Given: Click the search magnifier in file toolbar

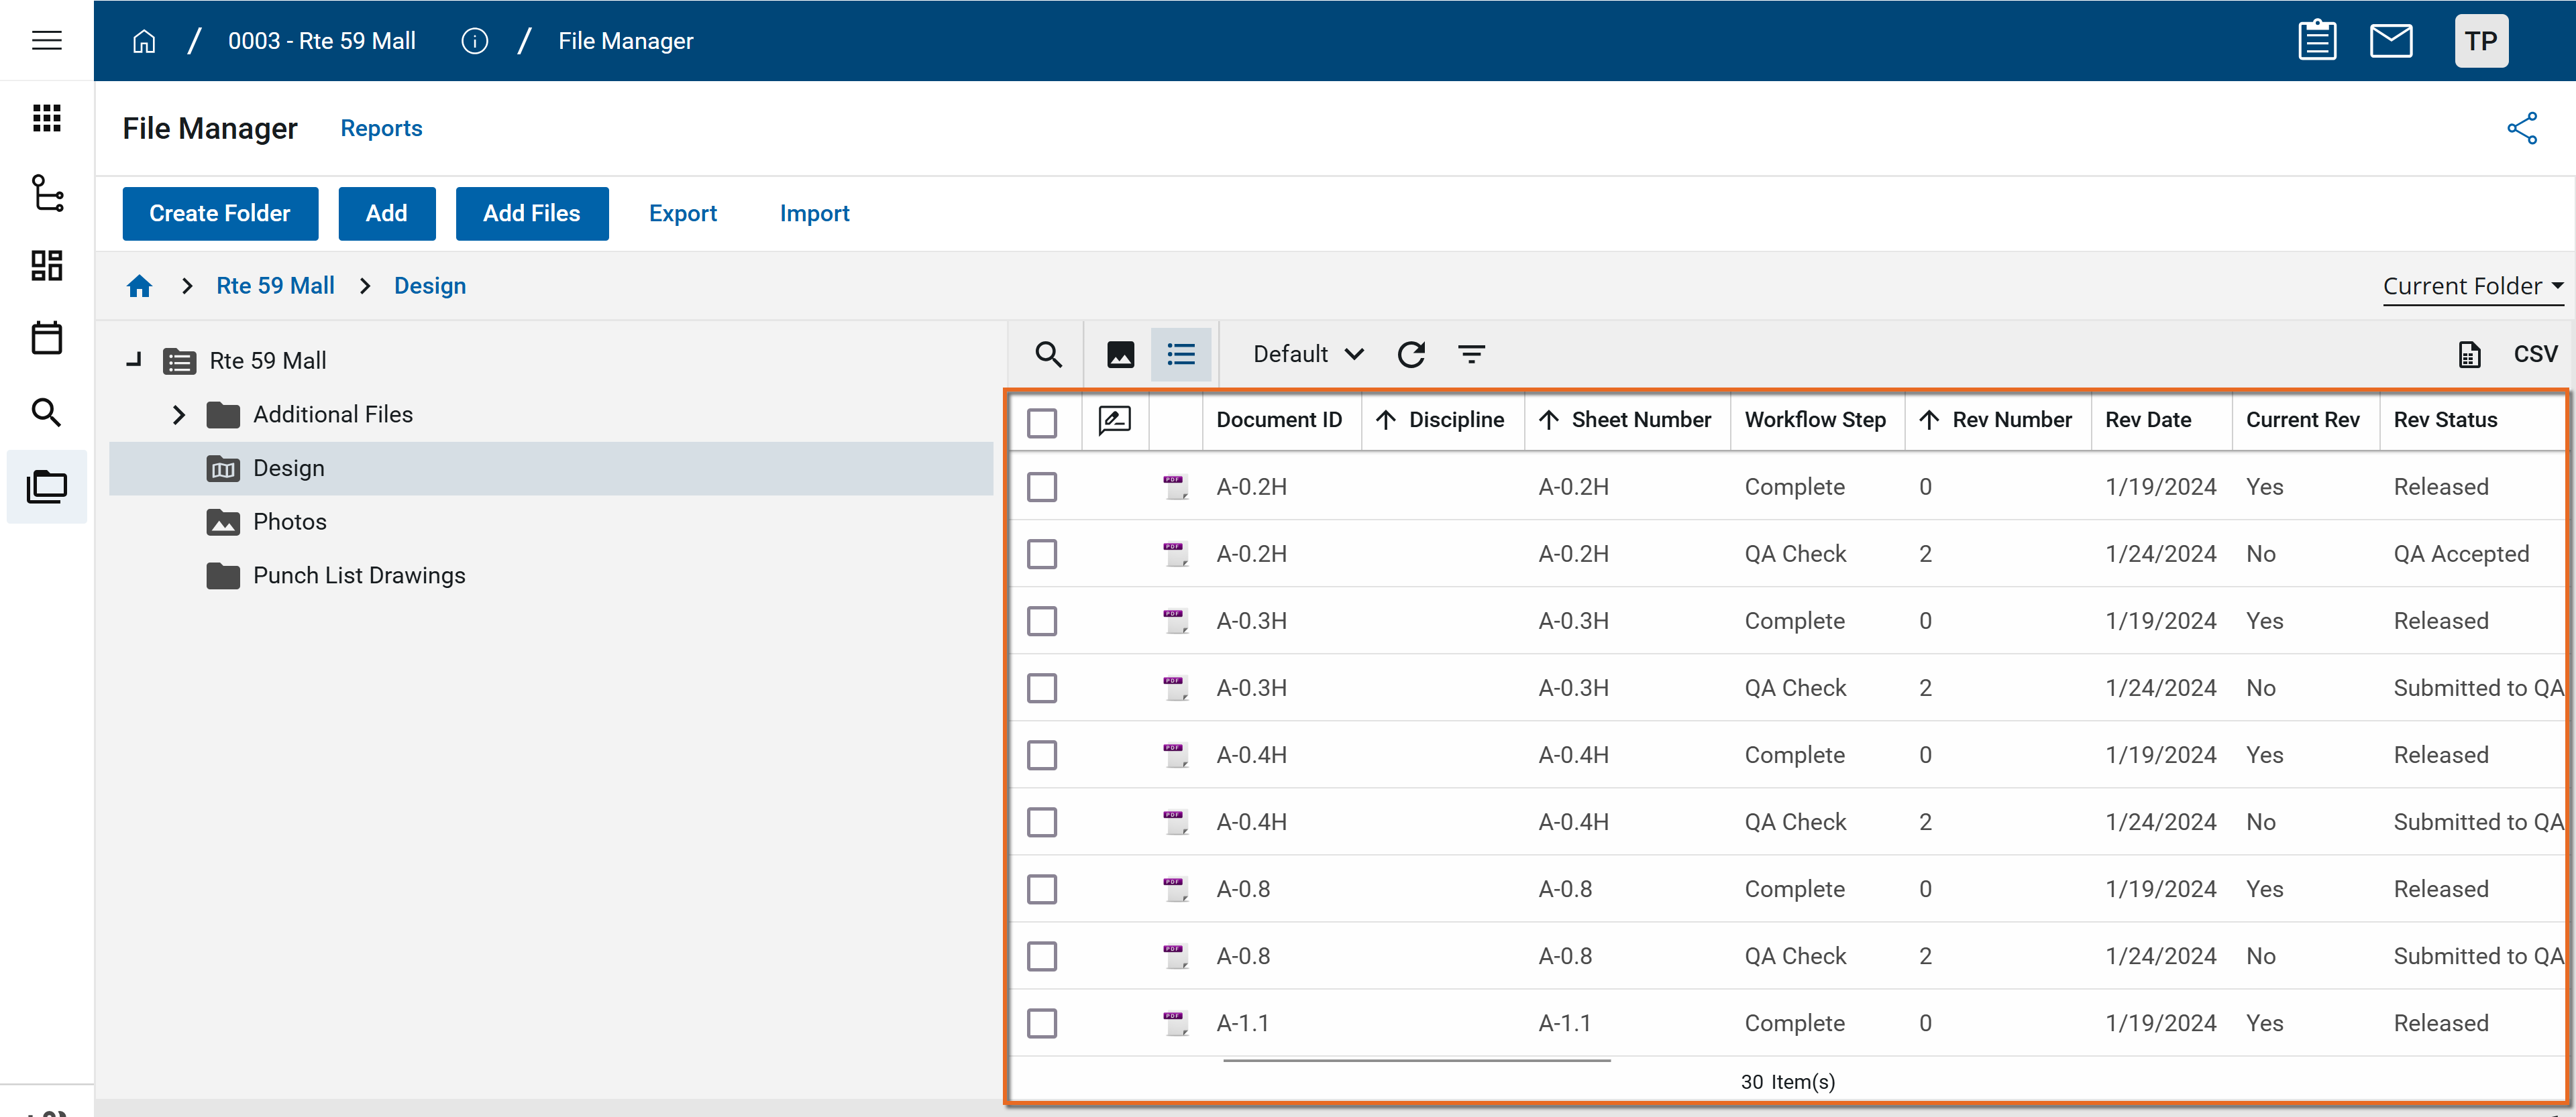Looking at the screenshot, I should pos(1047,355).
